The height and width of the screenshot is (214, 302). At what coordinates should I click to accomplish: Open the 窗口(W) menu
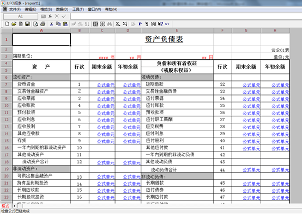(94, 9)
